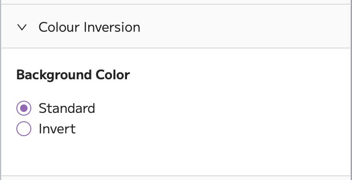This screenshot has height=180, width=352.
Task: Click the Background Color heading
Action: point(73,75)
